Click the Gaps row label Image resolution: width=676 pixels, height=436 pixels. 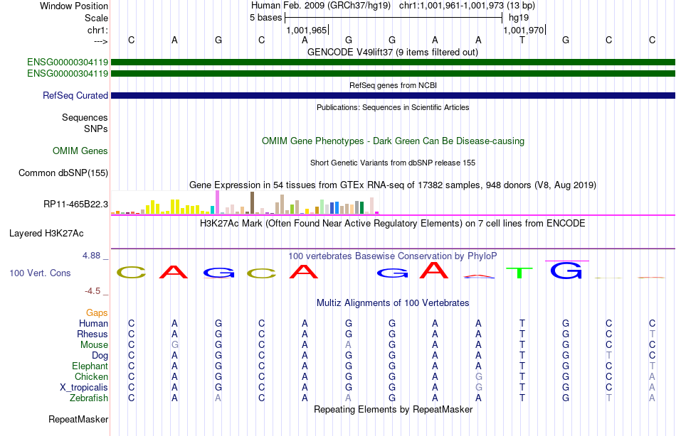(97, 313)
